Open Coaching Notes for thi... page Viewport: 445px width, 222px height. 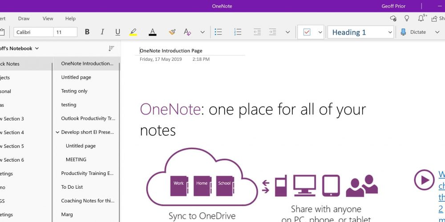coord(87,201)
